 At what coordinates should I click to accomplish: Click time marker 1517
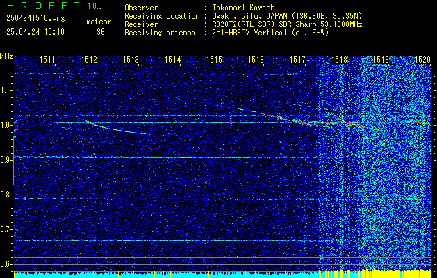(x=298, y=59)
